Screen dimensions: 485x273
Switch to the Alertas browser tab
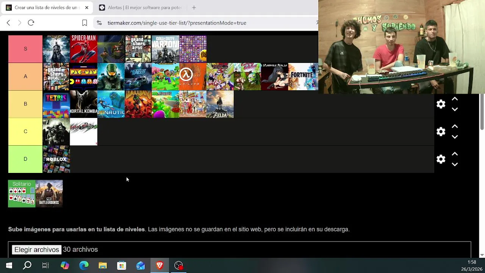point(140,8)
